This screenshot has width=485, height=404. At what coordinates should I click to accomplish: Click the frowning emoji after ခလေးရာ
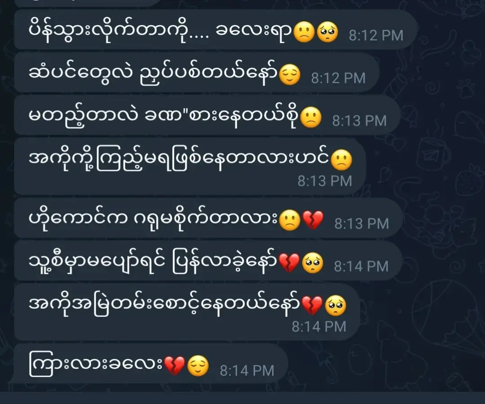(x=304, y=32)
